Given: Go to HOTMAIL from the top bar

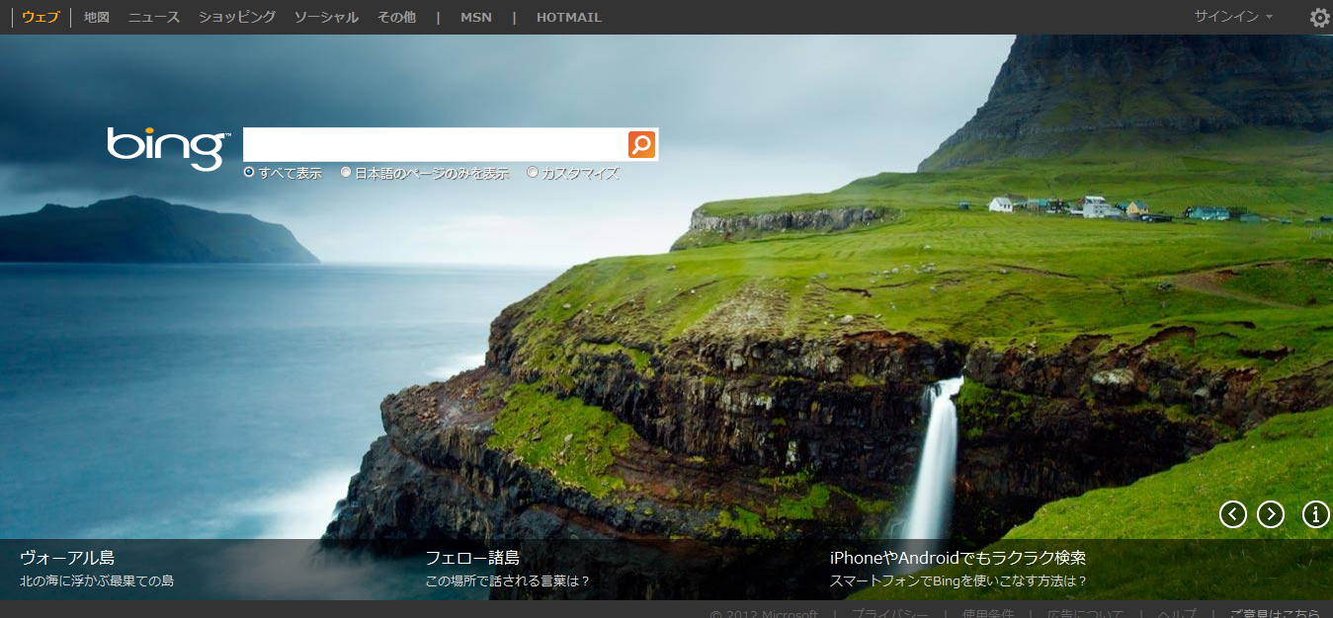Looking at the screenshot, I should click(x=568, y=18).
